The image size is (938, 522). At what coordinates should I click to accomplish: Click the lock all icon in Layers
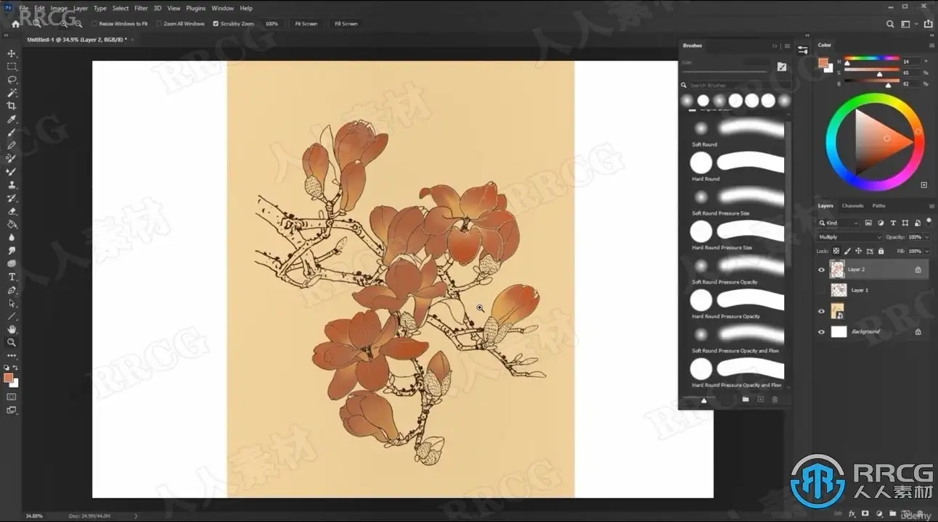[x=881, y=251]
